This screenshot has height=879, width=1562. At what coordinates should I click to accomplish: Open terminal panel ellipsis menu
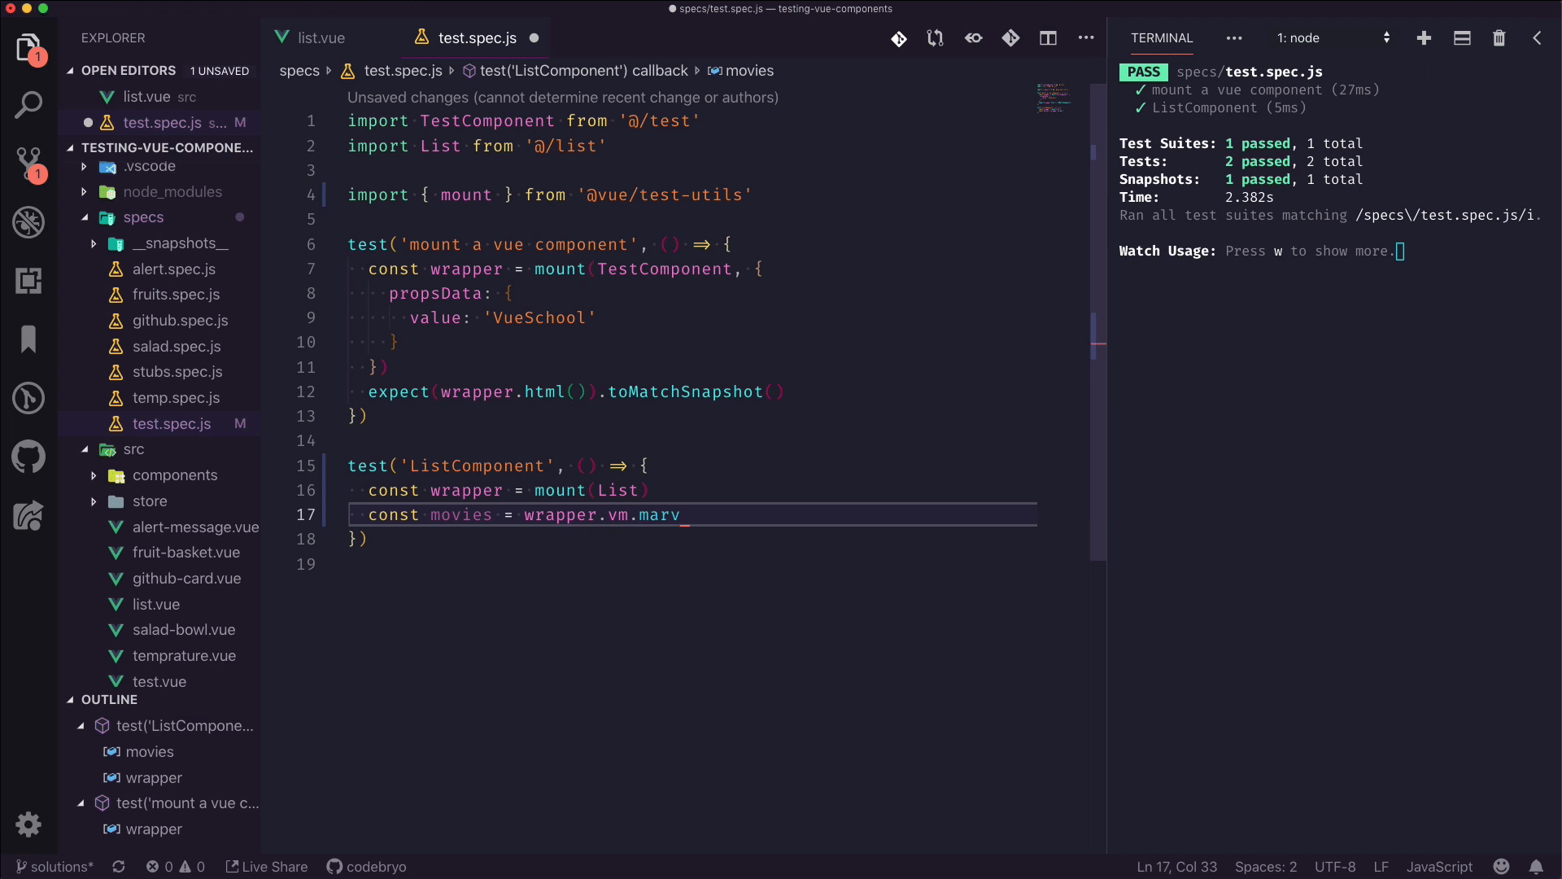pyautogui.click(x=1234, y=38)
